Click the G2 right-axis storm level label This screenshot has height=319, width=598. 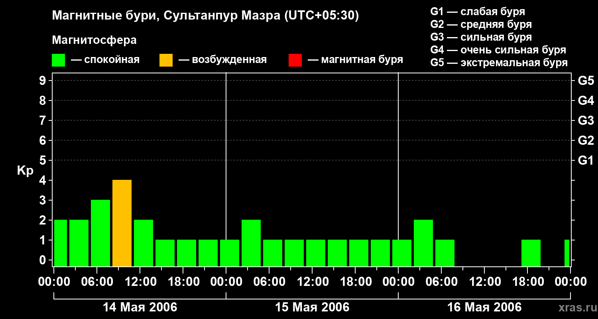586,140
